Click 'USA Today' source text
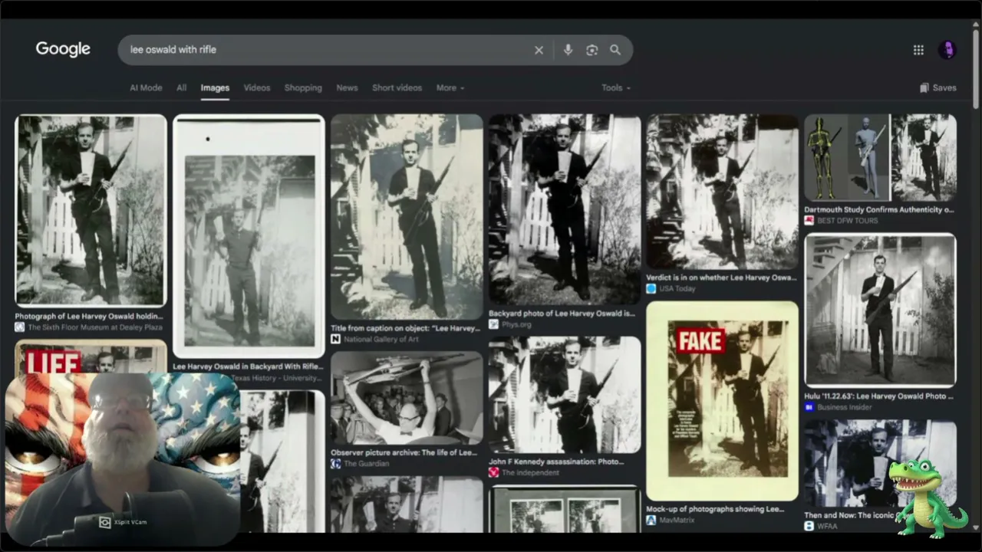The image size is (982, 552). click(677, 289)
